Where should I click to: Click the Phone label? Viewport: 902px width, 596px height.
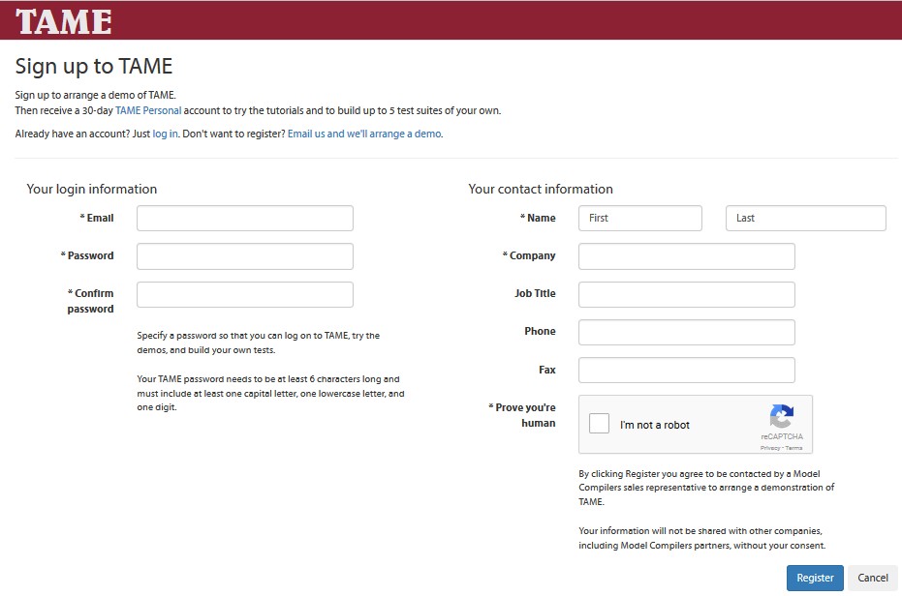[x=540, y=331]
